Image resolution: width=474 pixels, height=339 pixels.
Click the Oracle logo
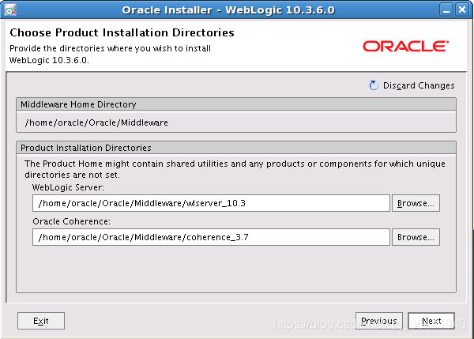pos(406,47)
